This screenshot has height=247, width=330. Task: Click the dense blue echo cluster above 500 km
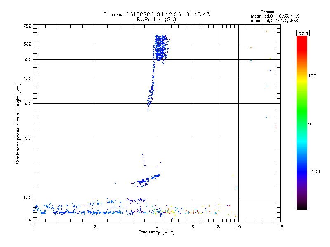(161, 48)
